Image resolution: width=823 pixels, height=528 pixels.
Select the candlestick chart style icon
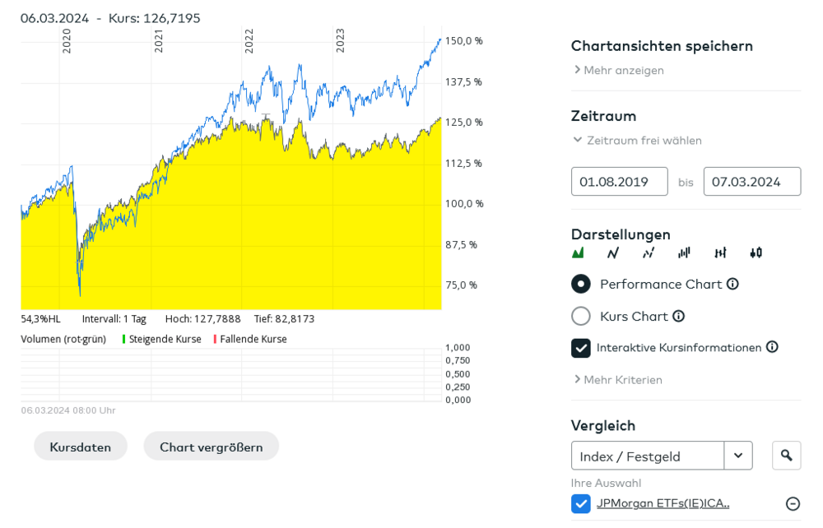tap(756, 252)
